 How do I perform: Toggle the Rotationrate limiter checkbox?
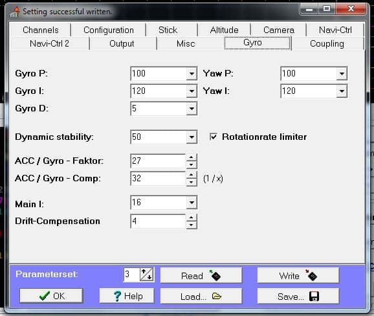214,137
